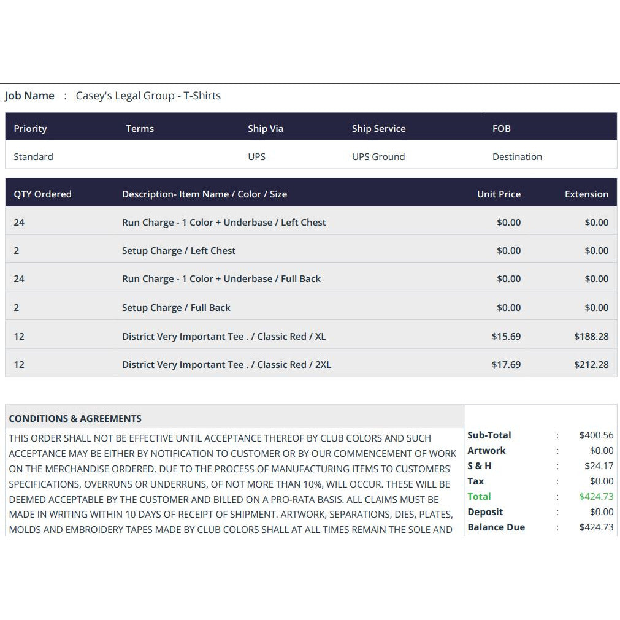Click the Unit Price column header

[x=499, y=194]
